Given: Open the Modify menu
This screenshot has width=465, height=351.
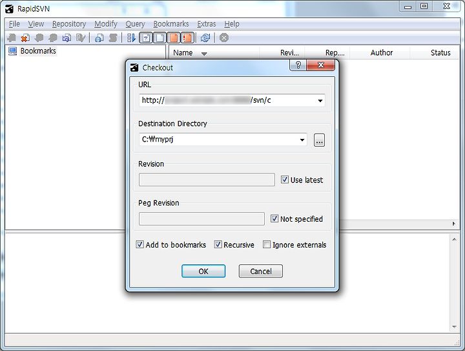Looking at the screenshot, I should point(105,24).
